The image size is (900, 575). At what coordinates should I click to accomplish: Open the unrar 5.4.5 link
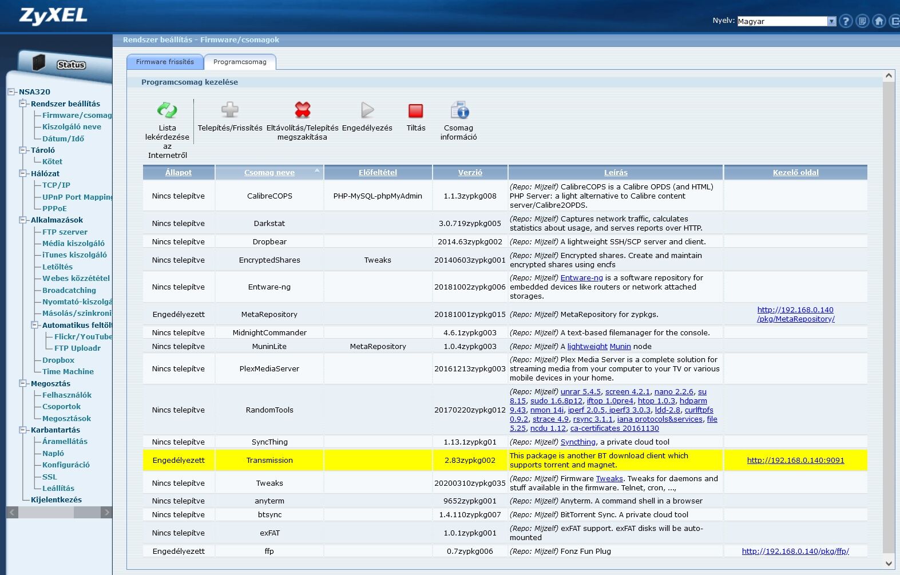point(580,391)
